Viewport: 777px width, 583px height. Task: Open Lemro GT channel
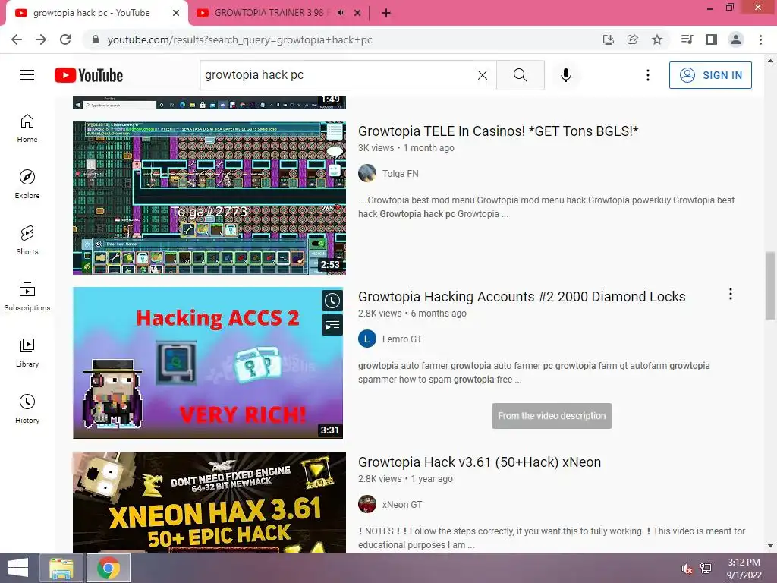pyautogui.click(x=402, y=339)
